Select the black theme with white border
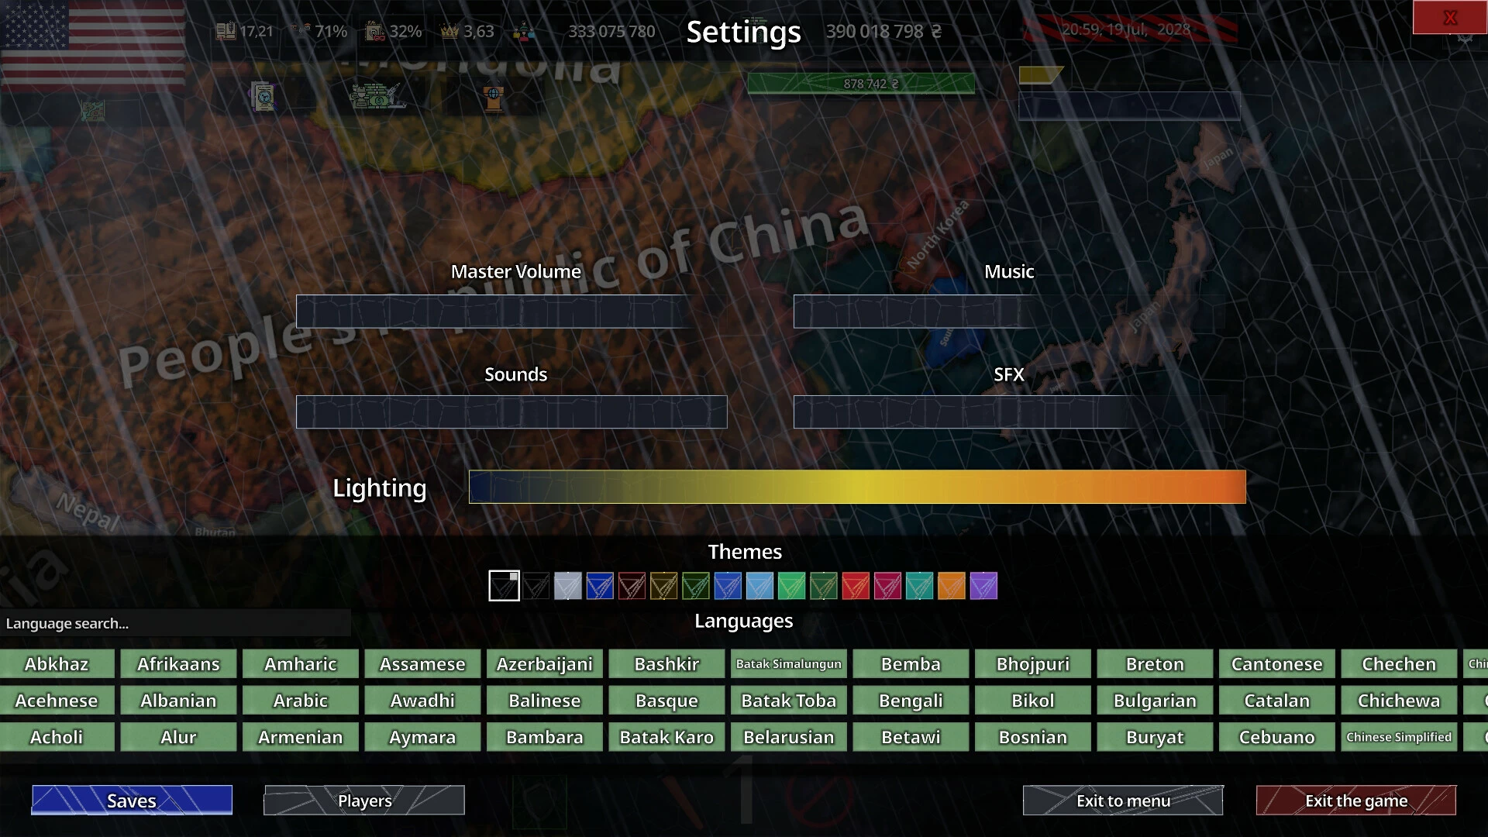Viewport: 1488px width, 837px height. click(x=504, y=586)
